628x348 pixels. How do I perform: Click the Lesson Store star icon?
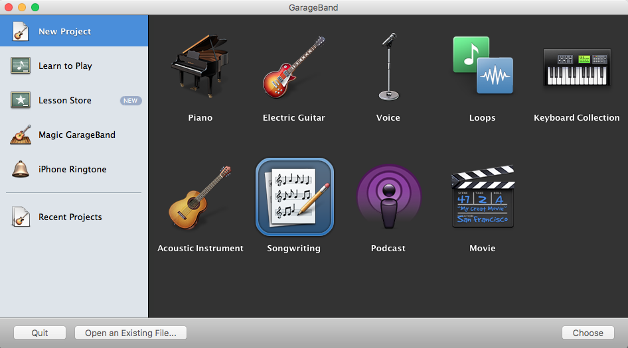[21, 100]
